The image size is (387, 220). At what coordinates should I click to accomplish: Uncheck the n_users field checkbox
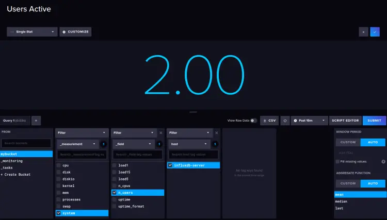(114, 192)
